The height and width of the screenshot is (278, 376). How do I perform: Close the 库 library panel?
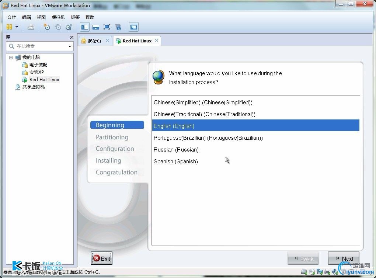72,37
